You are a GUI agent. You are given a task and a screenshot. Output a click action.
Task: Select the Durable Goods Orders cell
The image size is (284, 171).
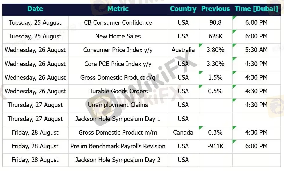click(x=118, y=91)
